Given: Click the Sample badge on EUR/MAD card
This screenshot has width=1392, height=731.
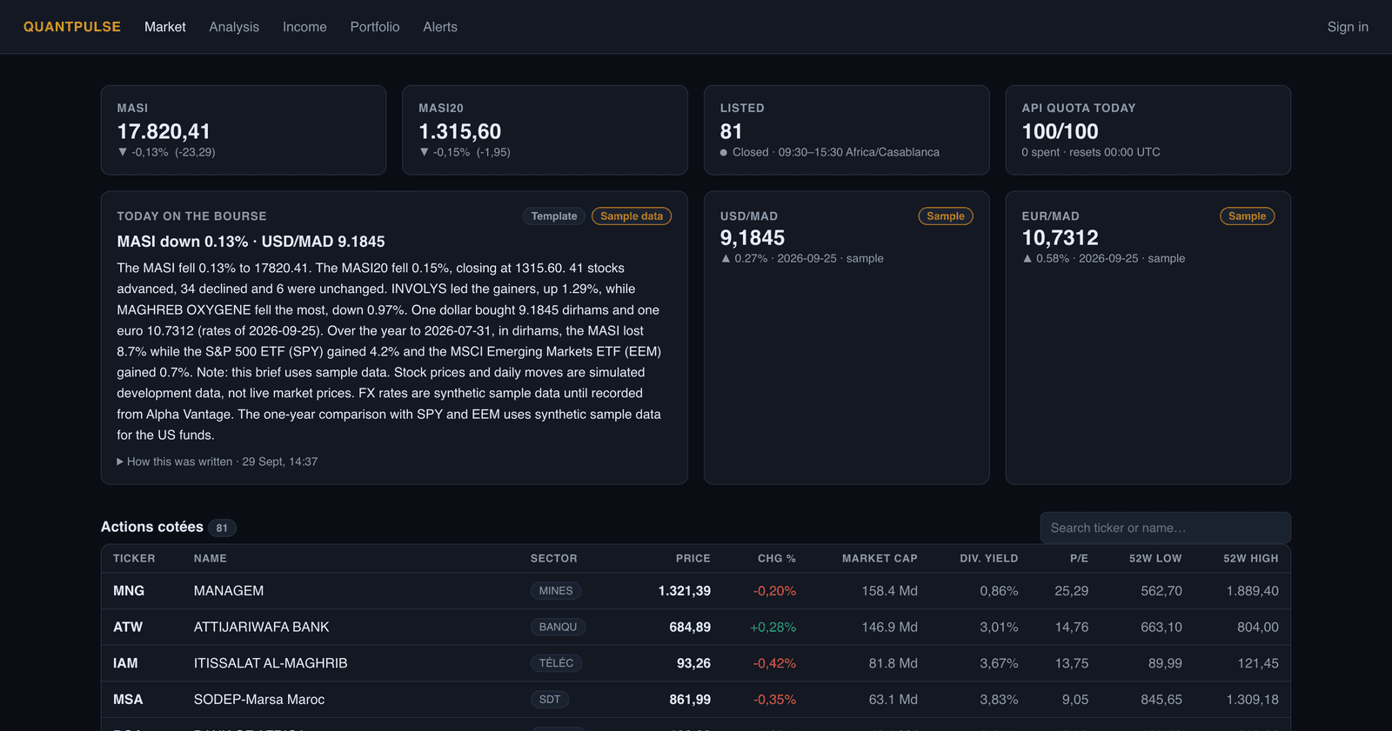Looking at the screenshot, I should pyautogui.click(x=1247, y=216).
